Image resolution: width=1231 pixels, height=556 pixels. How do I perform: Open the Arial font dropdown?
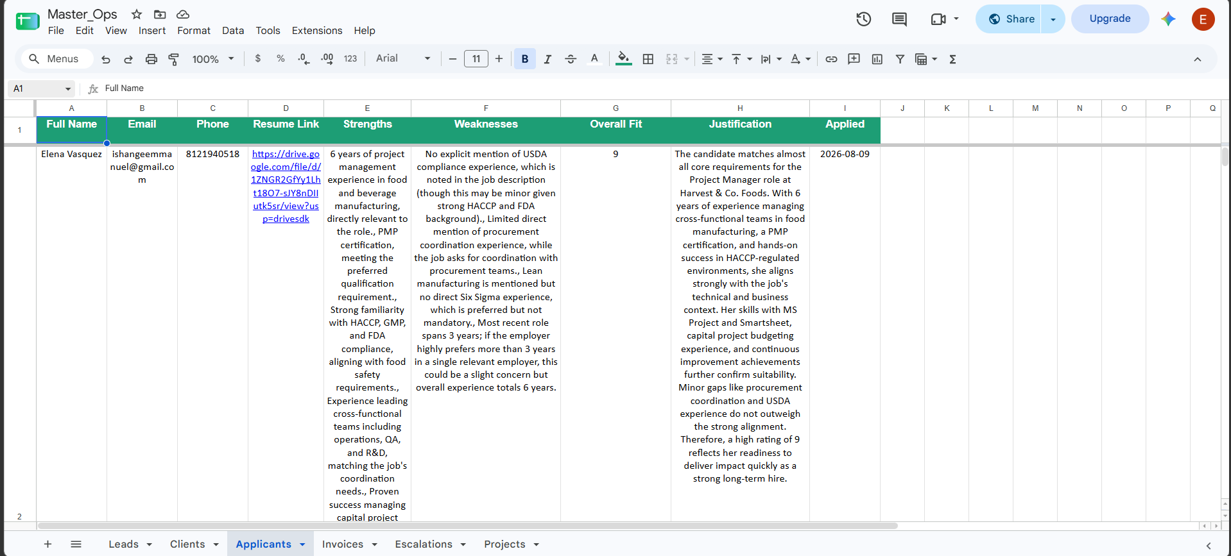pyautogui.click(x=403, y=58)
